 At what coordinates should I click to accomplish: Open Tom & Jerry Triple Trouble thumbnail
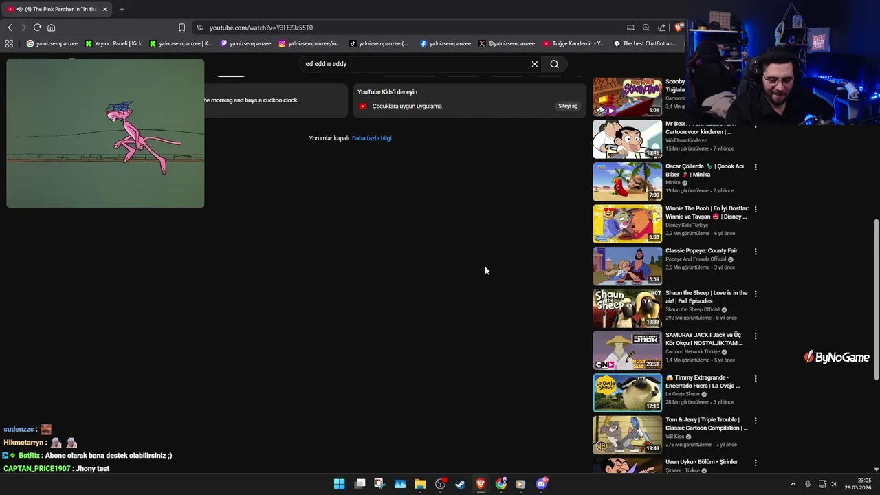tap(628, 434)
